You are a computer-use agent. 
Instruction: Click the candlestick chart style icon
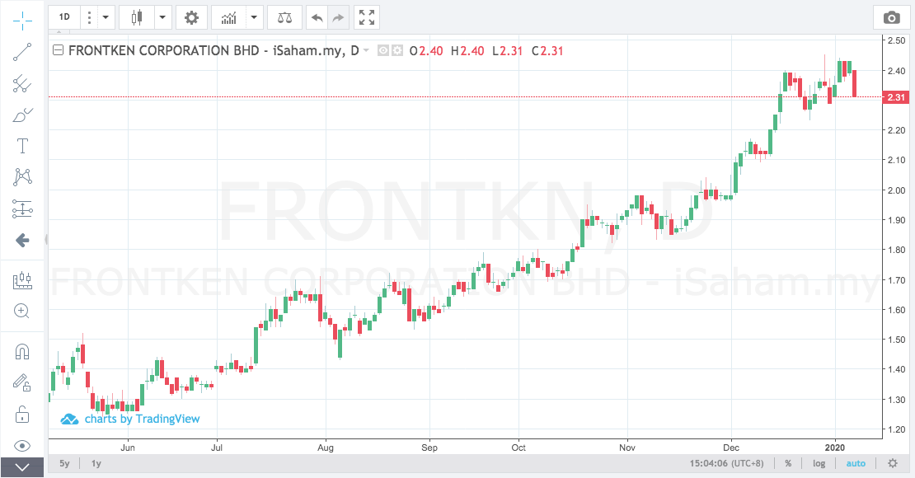click(137, 17)
